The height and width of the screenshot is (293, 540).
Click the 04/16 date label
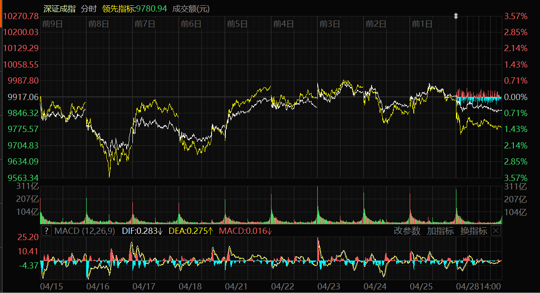(97, 286)
